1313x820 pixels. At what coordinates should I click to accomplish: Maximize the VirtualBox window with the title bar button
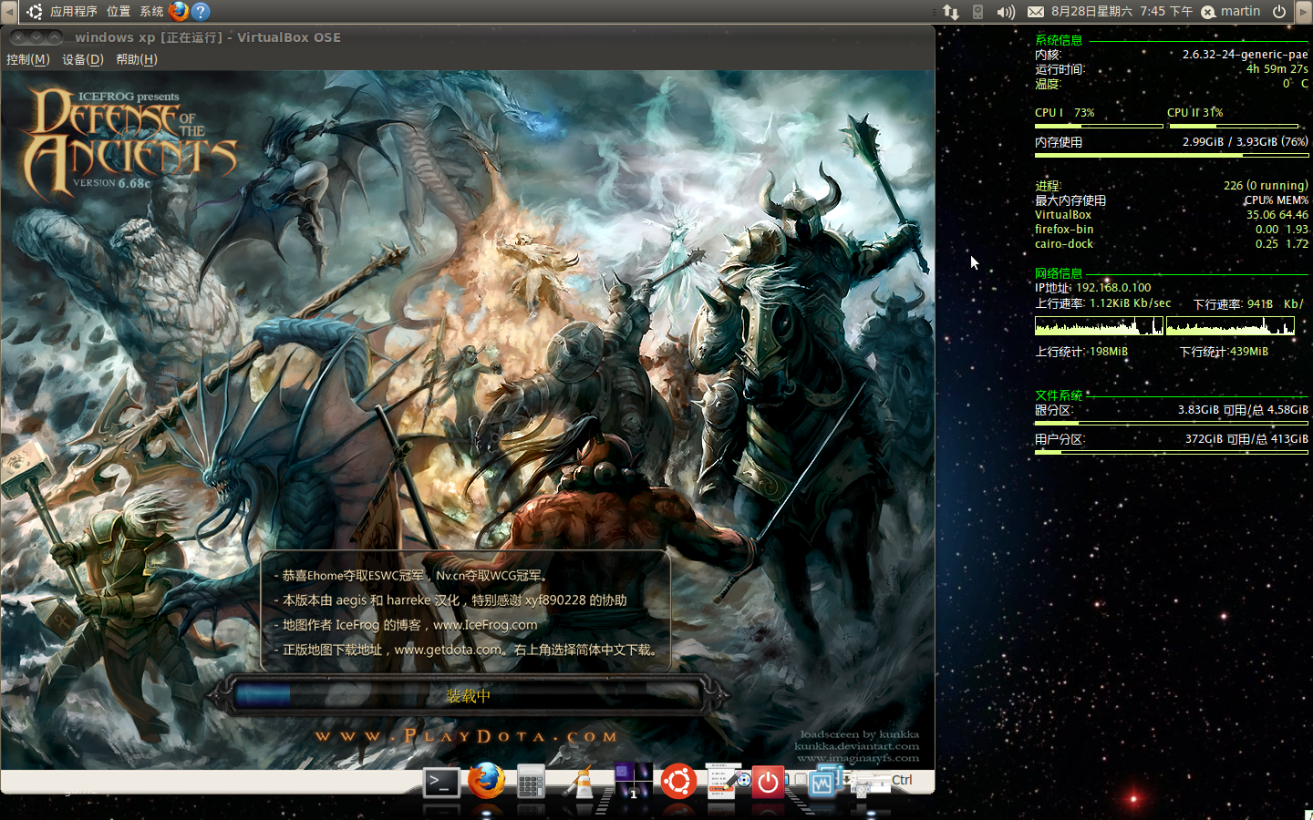[55, 37]
